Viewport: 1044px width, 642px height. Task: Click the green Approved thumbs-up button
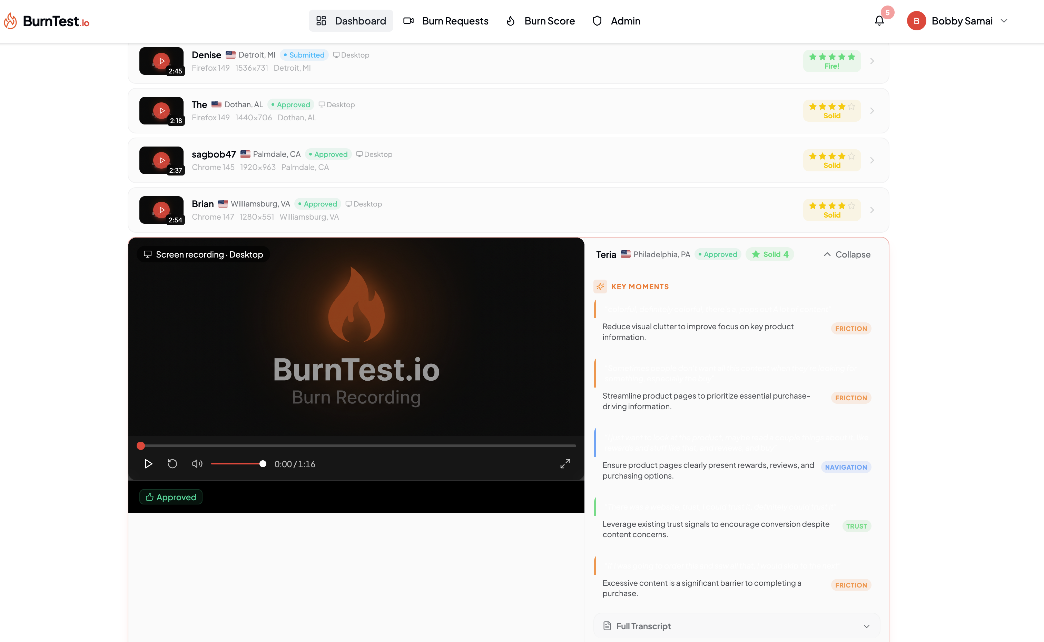click(x=171, y=497)
